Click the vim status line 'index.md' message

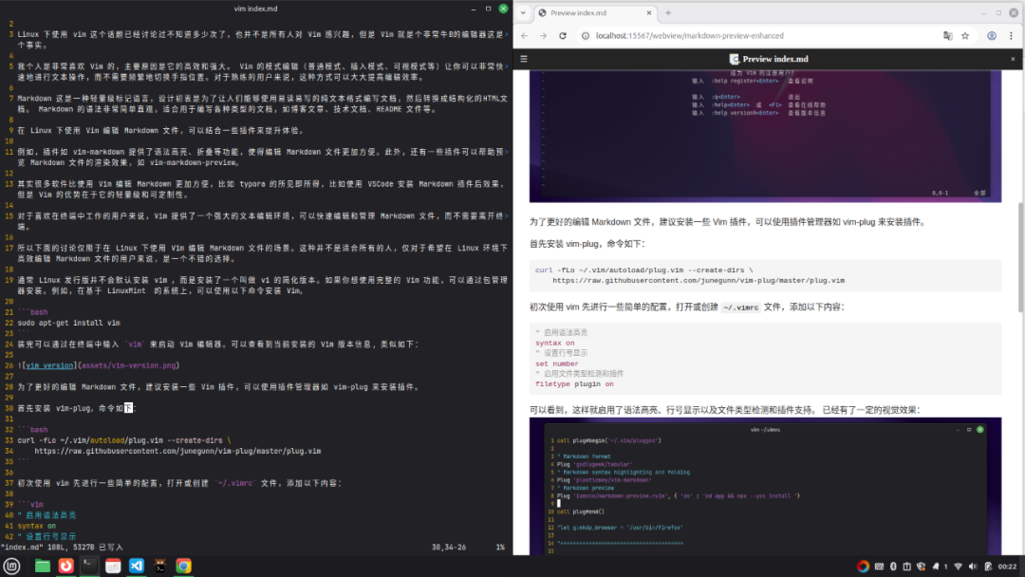click(62, 548)
